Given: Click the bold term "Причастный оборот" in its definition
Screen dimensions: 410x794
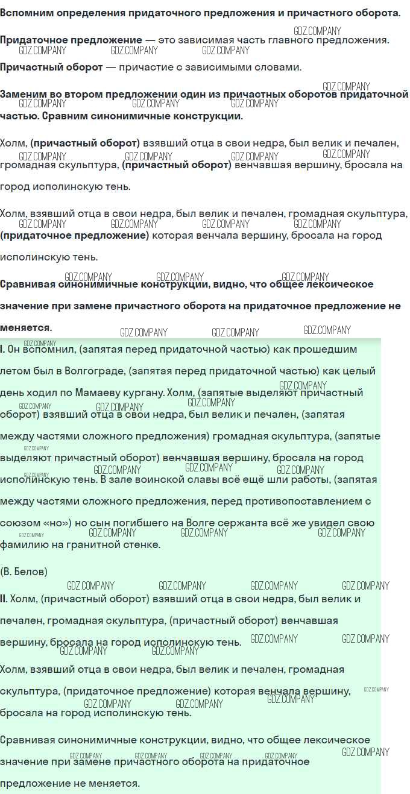Looking at the screenshot, I should pyautogui.click(x=51, y=68).
